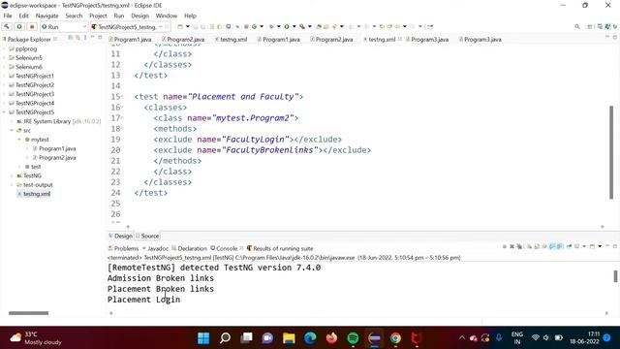Collapse the TestNGProject5 project node
The height and width of the screenshot is (349, 620).
pyautogui.click(x=4, y=112)
